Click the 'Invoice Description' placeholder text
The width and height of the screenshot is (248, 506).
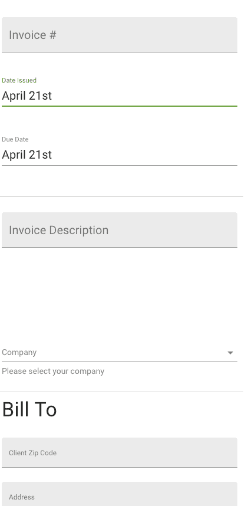pyautogui.click(x=59, y=231)
